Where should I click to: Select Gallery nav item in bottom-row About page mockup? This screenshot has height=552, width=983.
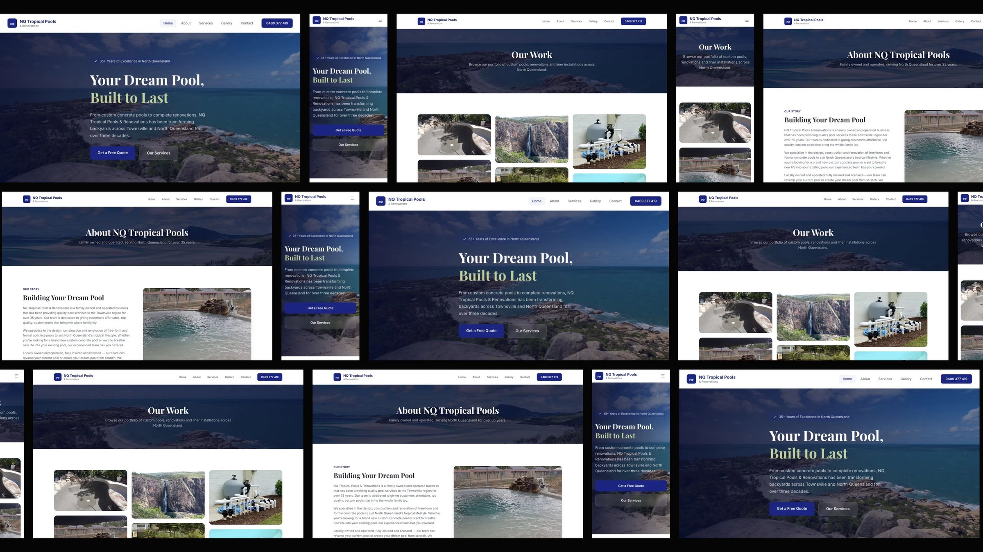(509, 377)
